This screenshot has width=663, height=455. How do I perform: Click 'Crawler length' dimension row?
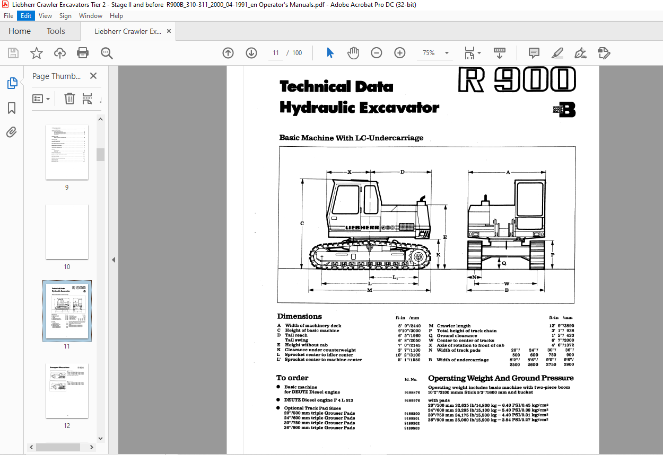501,326
